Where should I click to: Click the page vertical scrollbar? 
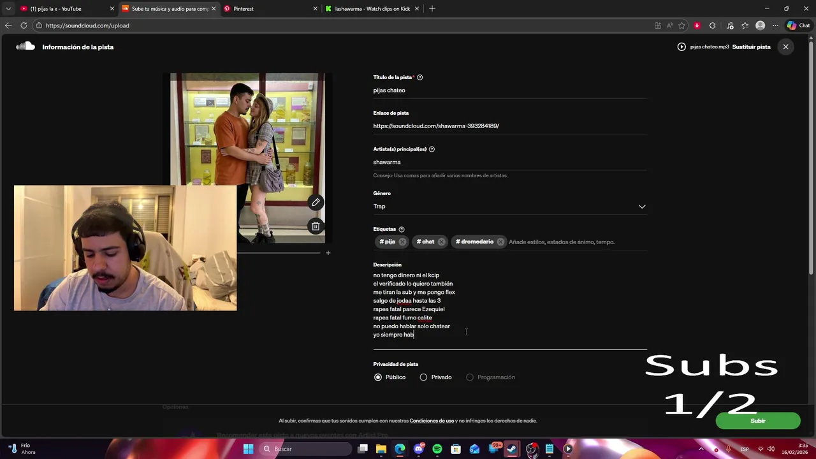point(812,159)
